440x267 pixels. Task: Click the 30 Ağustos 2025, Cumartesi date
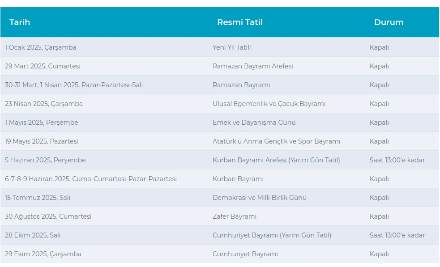point(48,216)
